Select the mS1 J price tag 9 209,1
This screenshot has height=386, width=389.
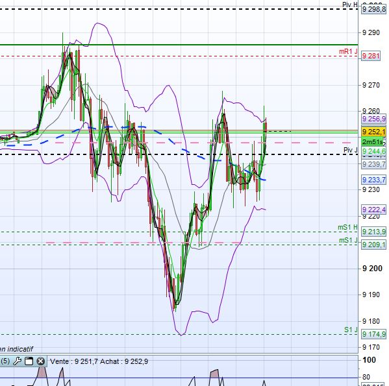point(373,245)
